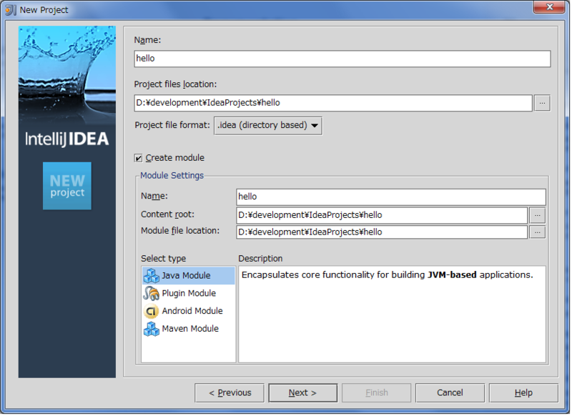The image size is (572, 416).
Task: Select the Plugin Module label
Action: tap(189, 294)
